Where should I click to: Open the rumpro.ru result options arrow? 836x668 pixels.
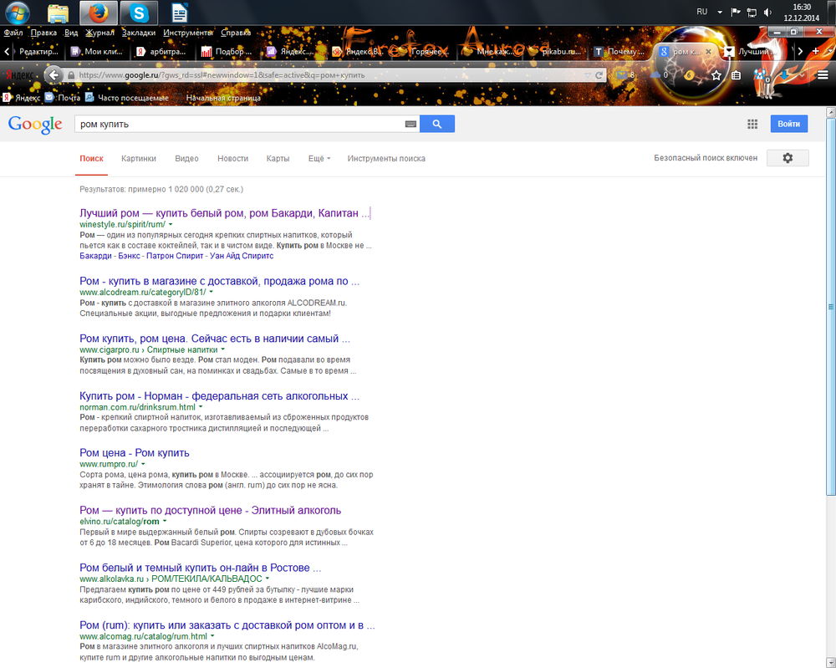click(143, 464)
